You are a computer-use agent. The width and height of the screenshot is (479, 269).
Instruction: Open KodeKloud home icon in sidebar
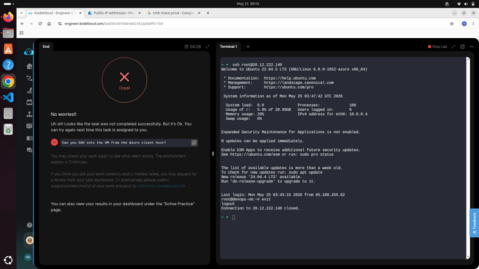[29, 66]
